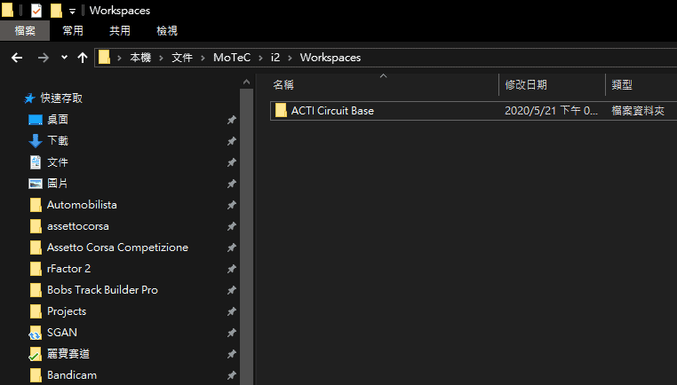Viewport: 677px width, 385px height.
Task: Open the Bandicam folder in quick access
Action: pyautogui.click(x=71, y=375)
